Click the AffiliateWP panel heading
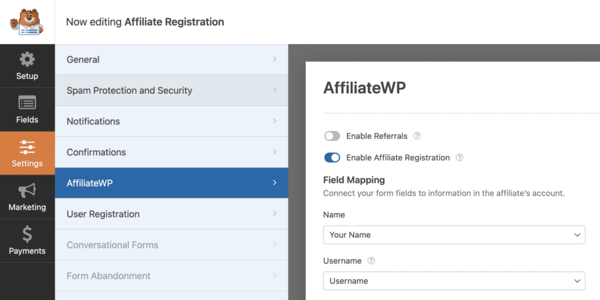The height and width of the screenshot is (300, 600). pyautogui.click(x=364, y=88)
